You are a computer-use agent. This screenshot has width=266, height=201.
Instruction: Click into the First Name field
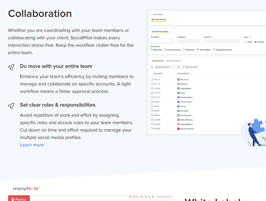click(162, 41)
